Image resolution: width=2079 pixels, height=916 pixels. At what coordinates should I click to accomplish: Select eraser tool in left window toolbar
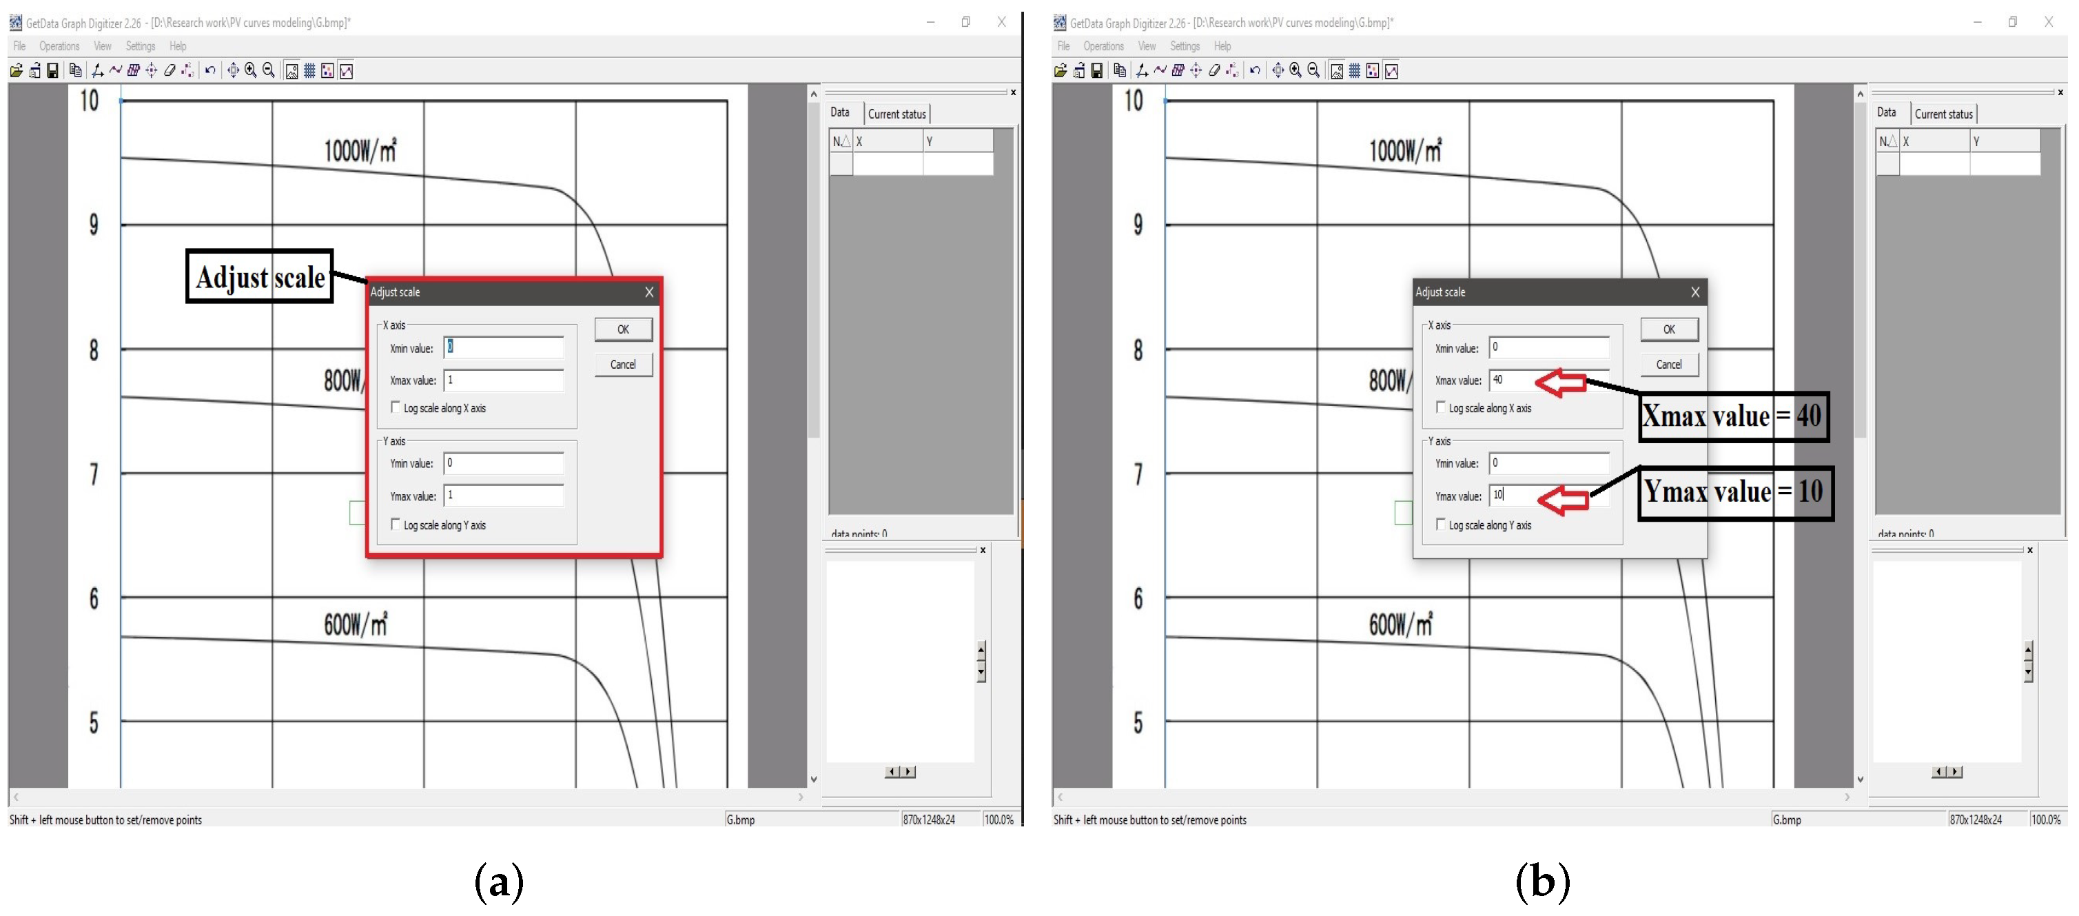pos(170,71)
